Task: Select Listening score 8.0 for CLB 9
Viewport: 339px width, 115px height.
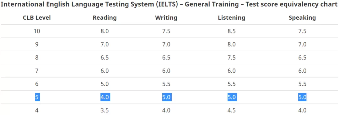Action: coord(232,45)
